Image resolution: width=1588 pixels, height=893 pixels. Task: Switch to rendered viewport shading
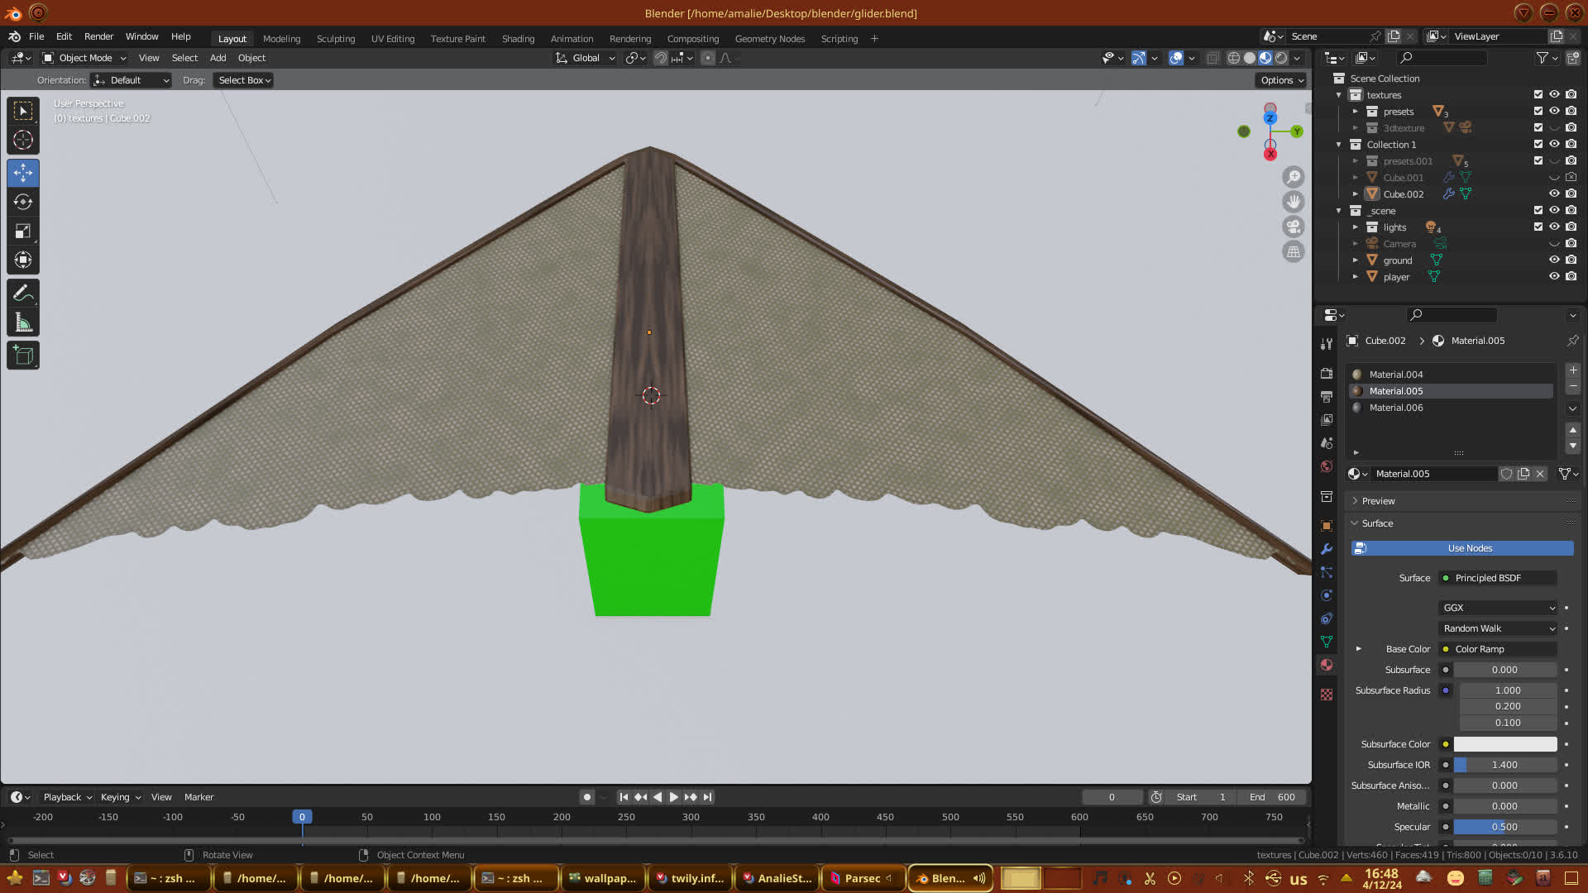tap(1281, 58)
